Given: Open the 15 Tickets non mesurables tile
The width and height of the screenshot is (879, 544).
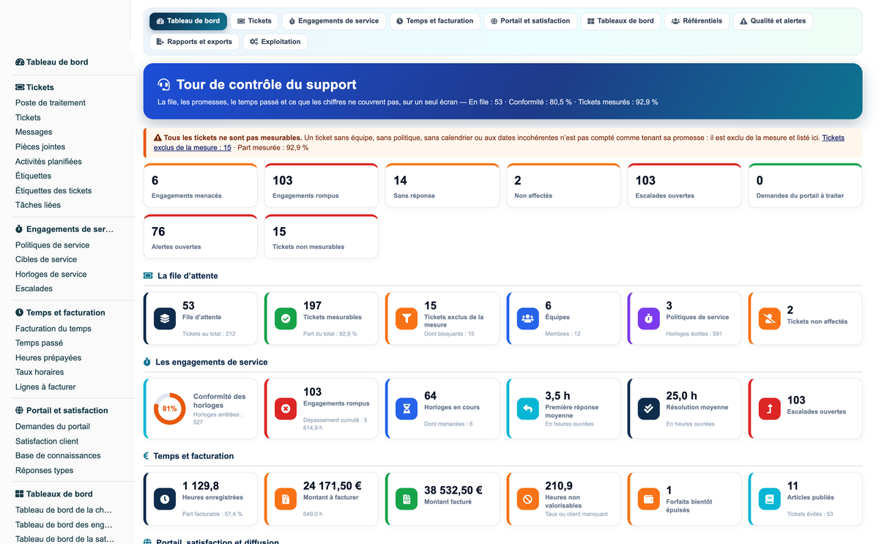Looking at the screenshot, I should pos(322,236).
